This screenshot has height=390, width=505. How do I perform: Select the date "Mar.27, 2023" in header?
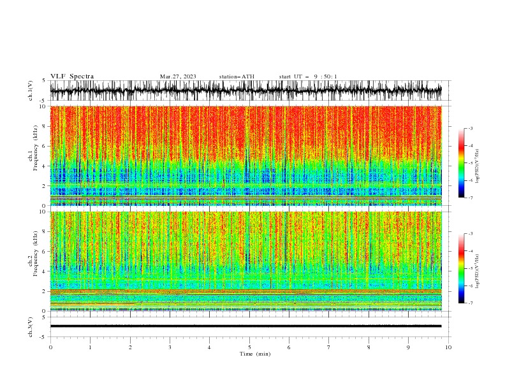pyautogui.click(x=178, y=76)
